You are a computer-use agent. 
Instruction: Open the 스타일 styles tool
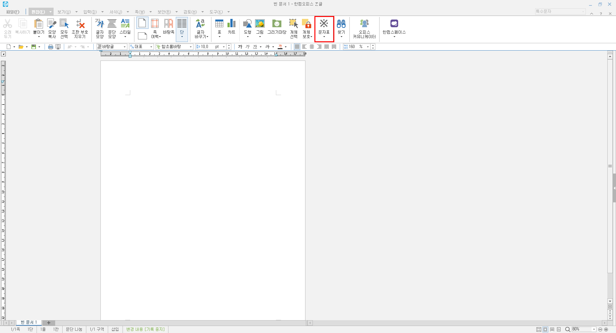click(125, 29)
